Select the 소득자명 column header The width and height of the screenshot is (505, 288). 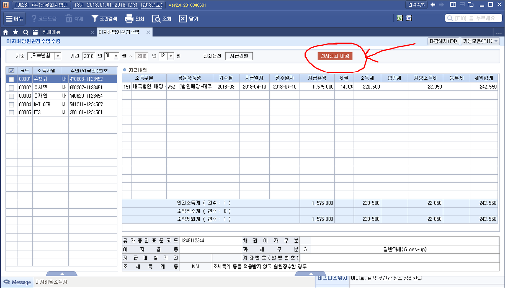point(46,71)
